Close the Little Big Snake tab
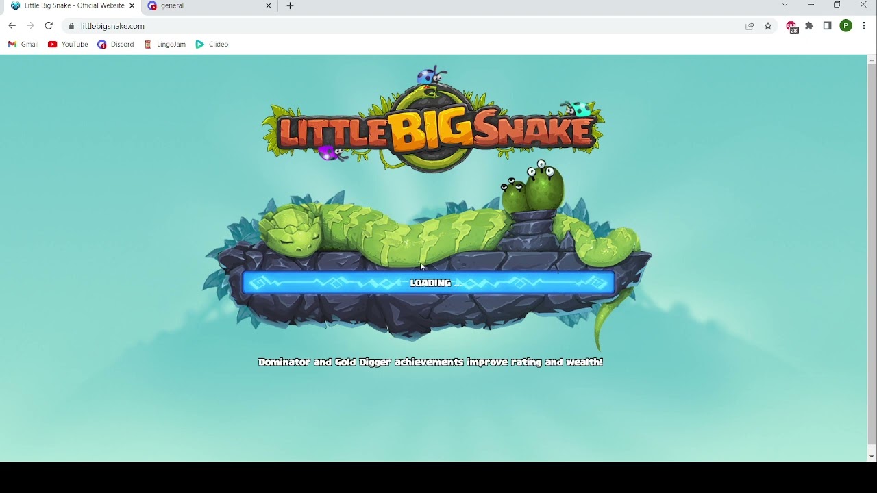 (x=132, y=5)
